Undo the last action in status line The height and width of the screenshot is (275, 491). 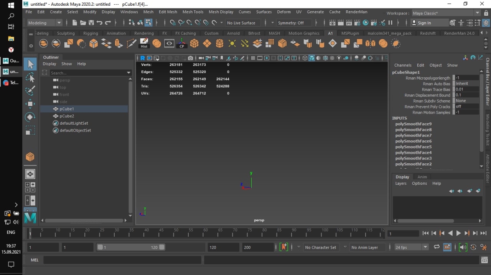pyautogui.click(x=99, y=23)
